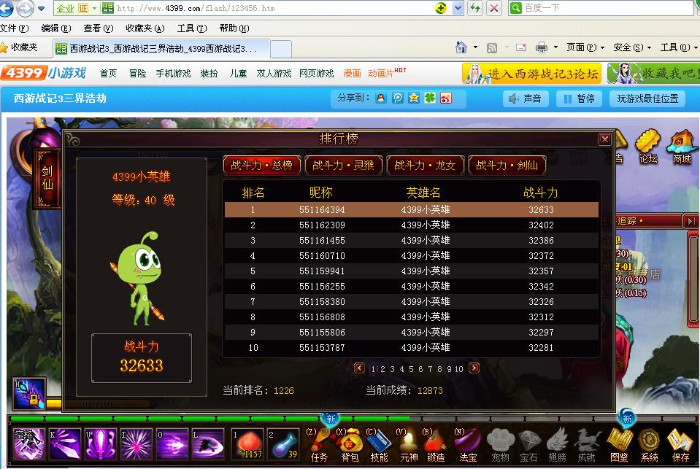This screenshot has height=469, width=700.
Task: Open the 商城 shop icon
Action: (x=682, y=147)
